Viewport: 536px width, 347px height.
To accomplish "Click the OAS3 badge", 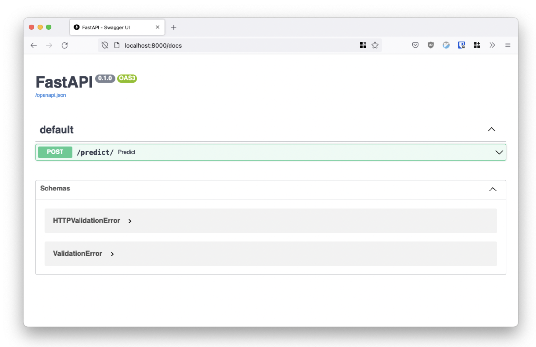I will pos(127,78).
